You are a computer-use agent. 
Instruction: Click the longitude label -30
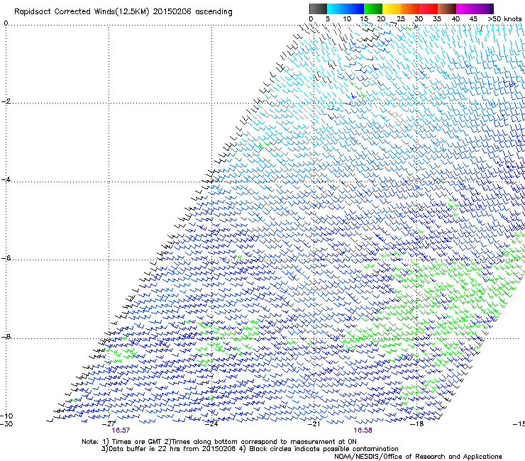[6, 423]
